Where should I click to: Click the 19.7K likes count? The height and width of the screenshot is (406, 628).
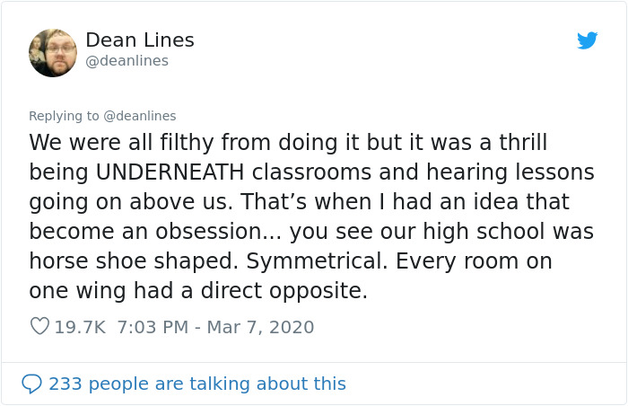click(x=79, y=327)
